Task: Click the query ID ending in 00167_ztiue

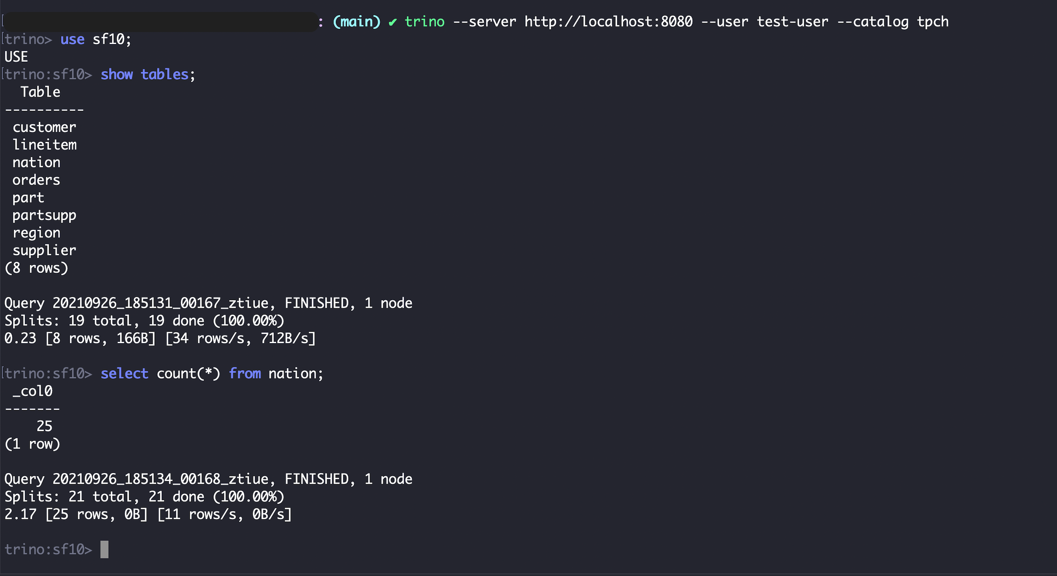Action: point(160,303)
